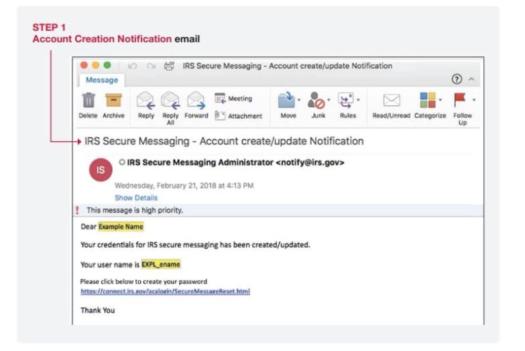Reply with a Meeting
Image resolution: width=525 pixels, height=351 pixels.
(233, 98)
